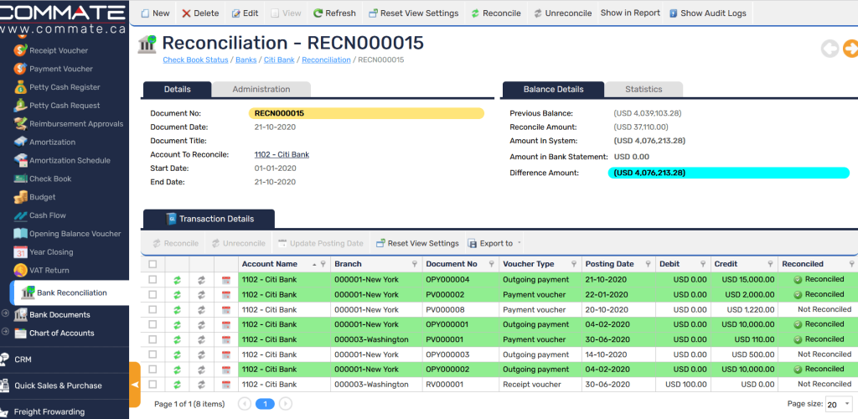Check the box for the RV000001 row
This screenshot has width=858, height=419.
152,385
